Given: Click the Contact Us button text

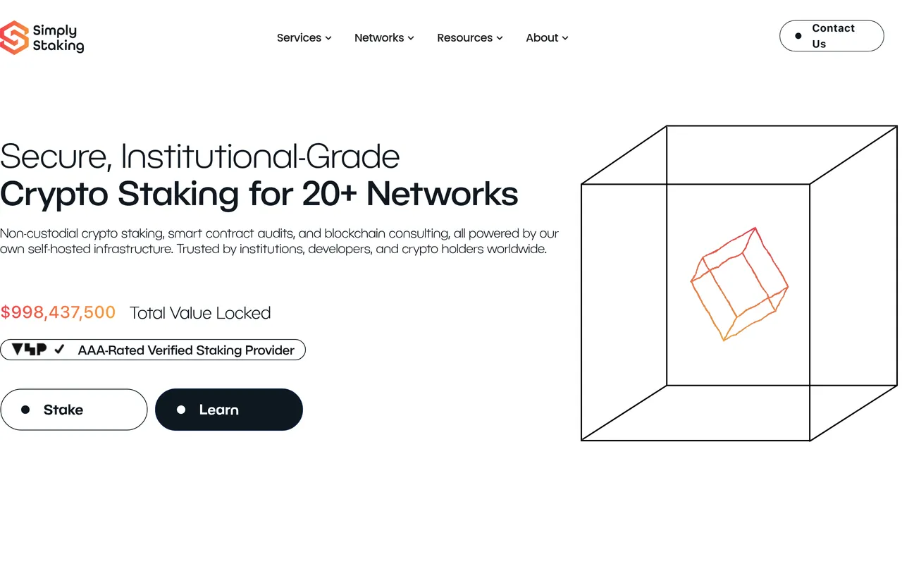Looking at the screenshot, I should [833, 36].
